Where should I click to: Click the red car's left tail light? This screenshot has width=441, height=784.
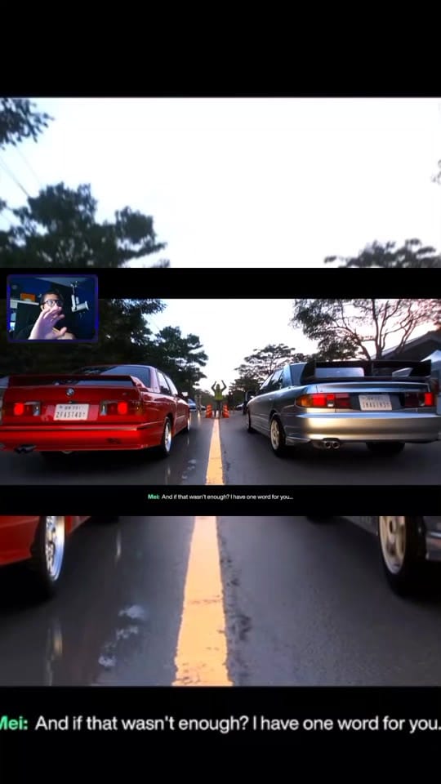coord(25,409)
